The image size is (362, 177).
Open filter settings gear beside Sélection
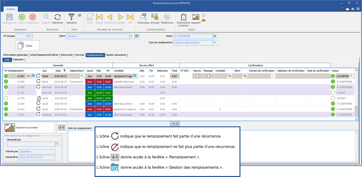pos(80,15)
